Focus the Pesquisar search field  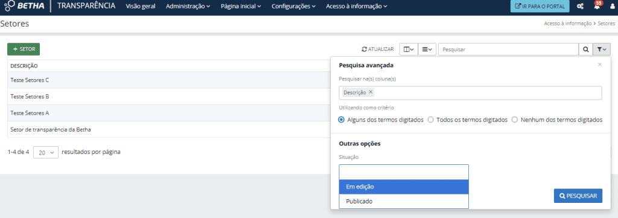508,50
